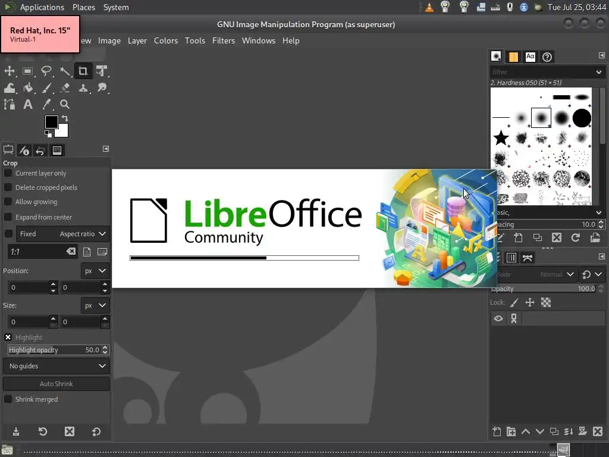This screenshot has width=609, height=457.
Task: Save tool preset icon in tool options
Action: 16,431
